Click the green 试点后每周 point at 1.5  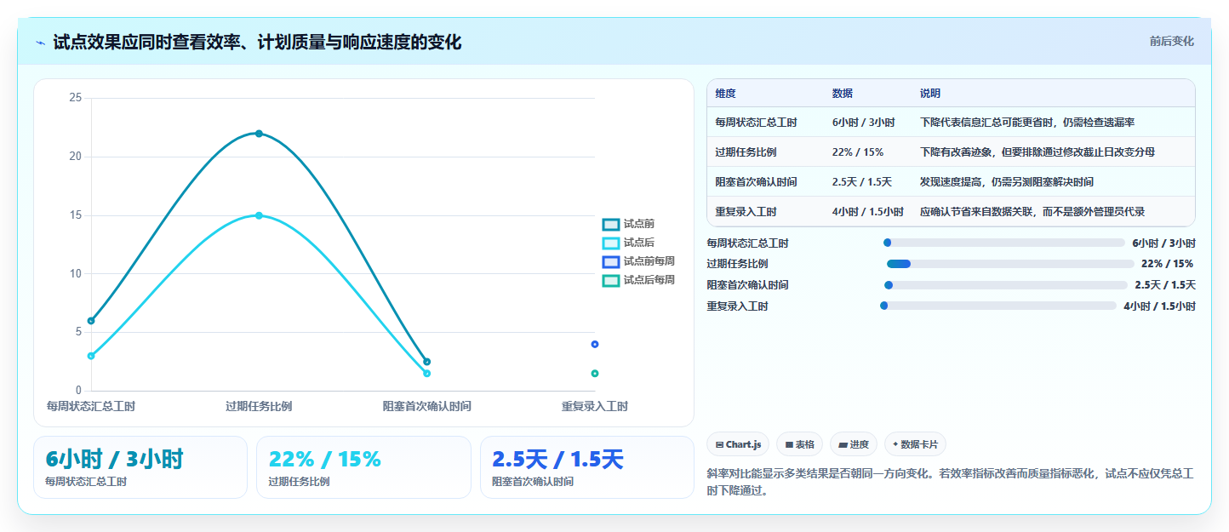pos(595,374)
